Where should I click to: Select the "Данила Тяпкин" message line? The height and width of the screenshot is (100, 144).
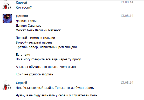(x=27, y=21)
